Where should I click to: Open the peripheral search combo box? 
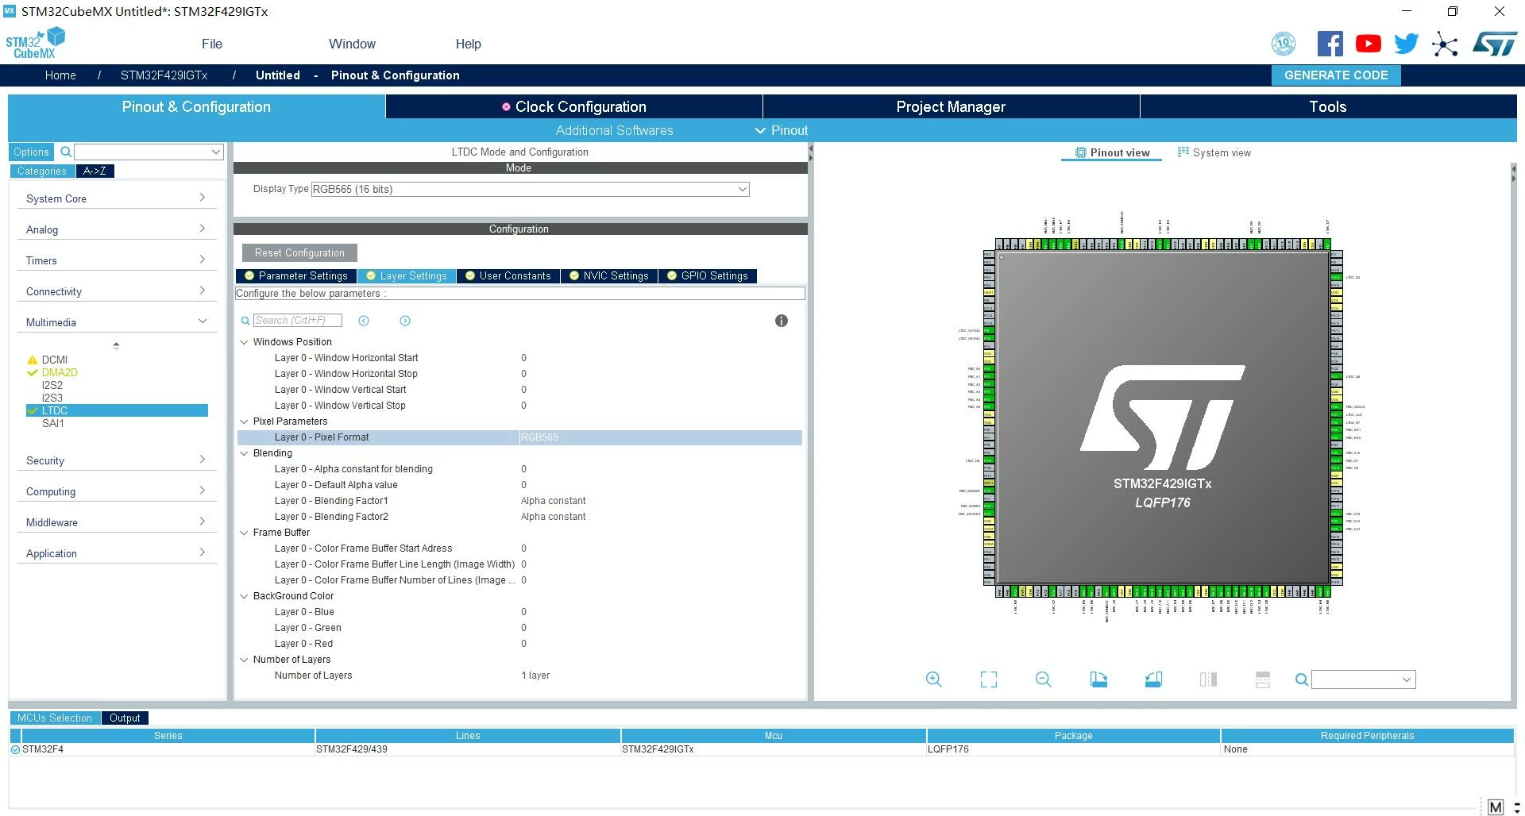[149, 152]
